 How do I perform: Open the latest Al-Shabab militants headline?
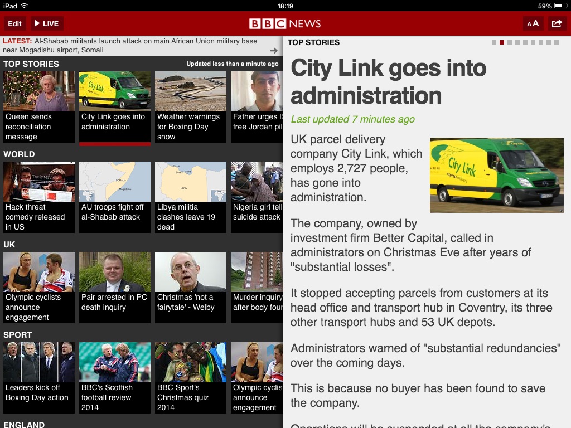(x=130, y=46)
